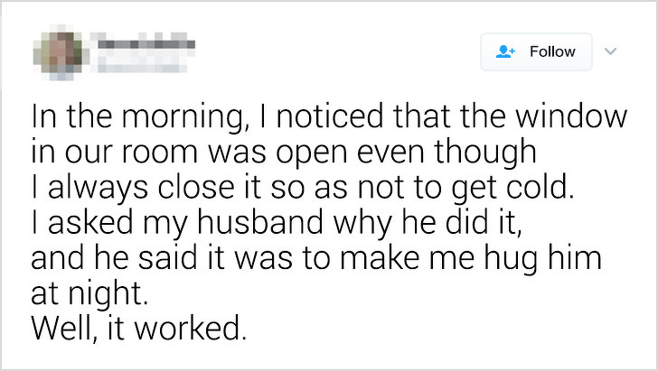
Task: Click the text "at night."
Action: tap(89, 293)
